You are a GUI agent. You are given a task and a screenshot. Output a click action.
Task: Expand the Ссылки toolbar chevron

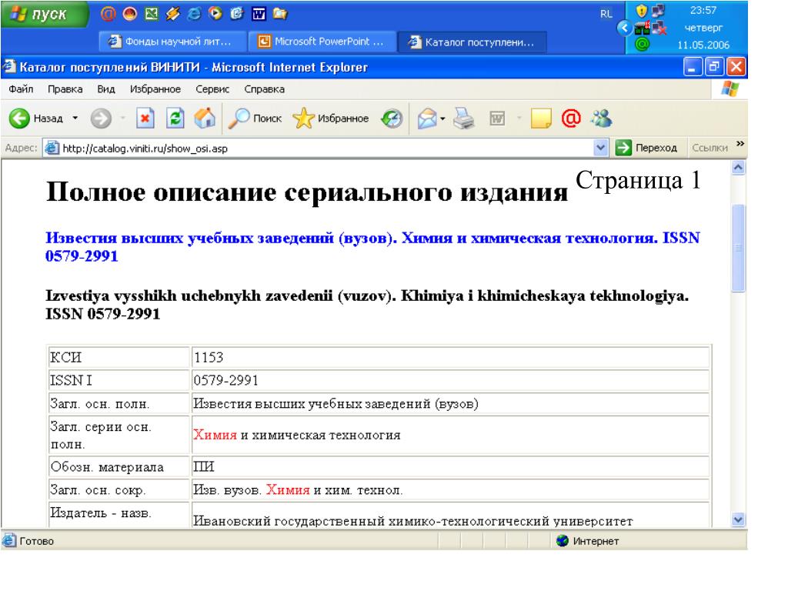pyautogui.click(x=740, y=144)
